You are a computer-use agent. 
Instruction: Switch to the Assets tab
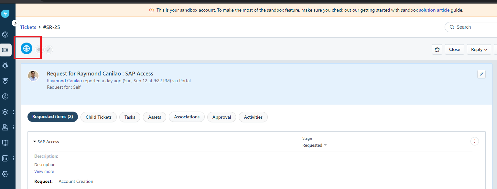(x=155, y=117)
